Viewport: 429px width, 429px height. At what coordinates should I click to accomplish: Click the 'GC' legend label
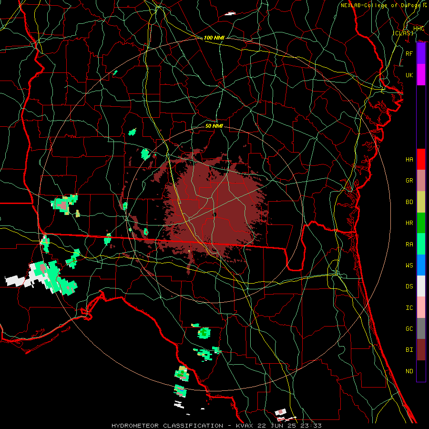[x=409, y=329]
